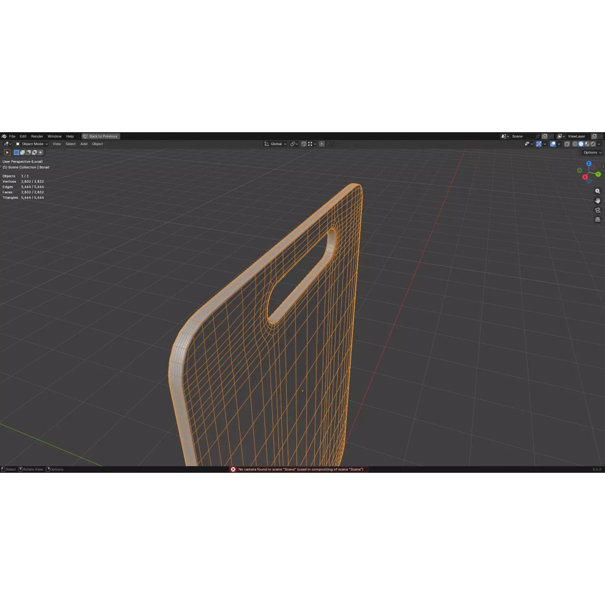The width and height of the screenshot is (605, 605).
Task: Open the viewport Add menu
Action: [83, 144]
